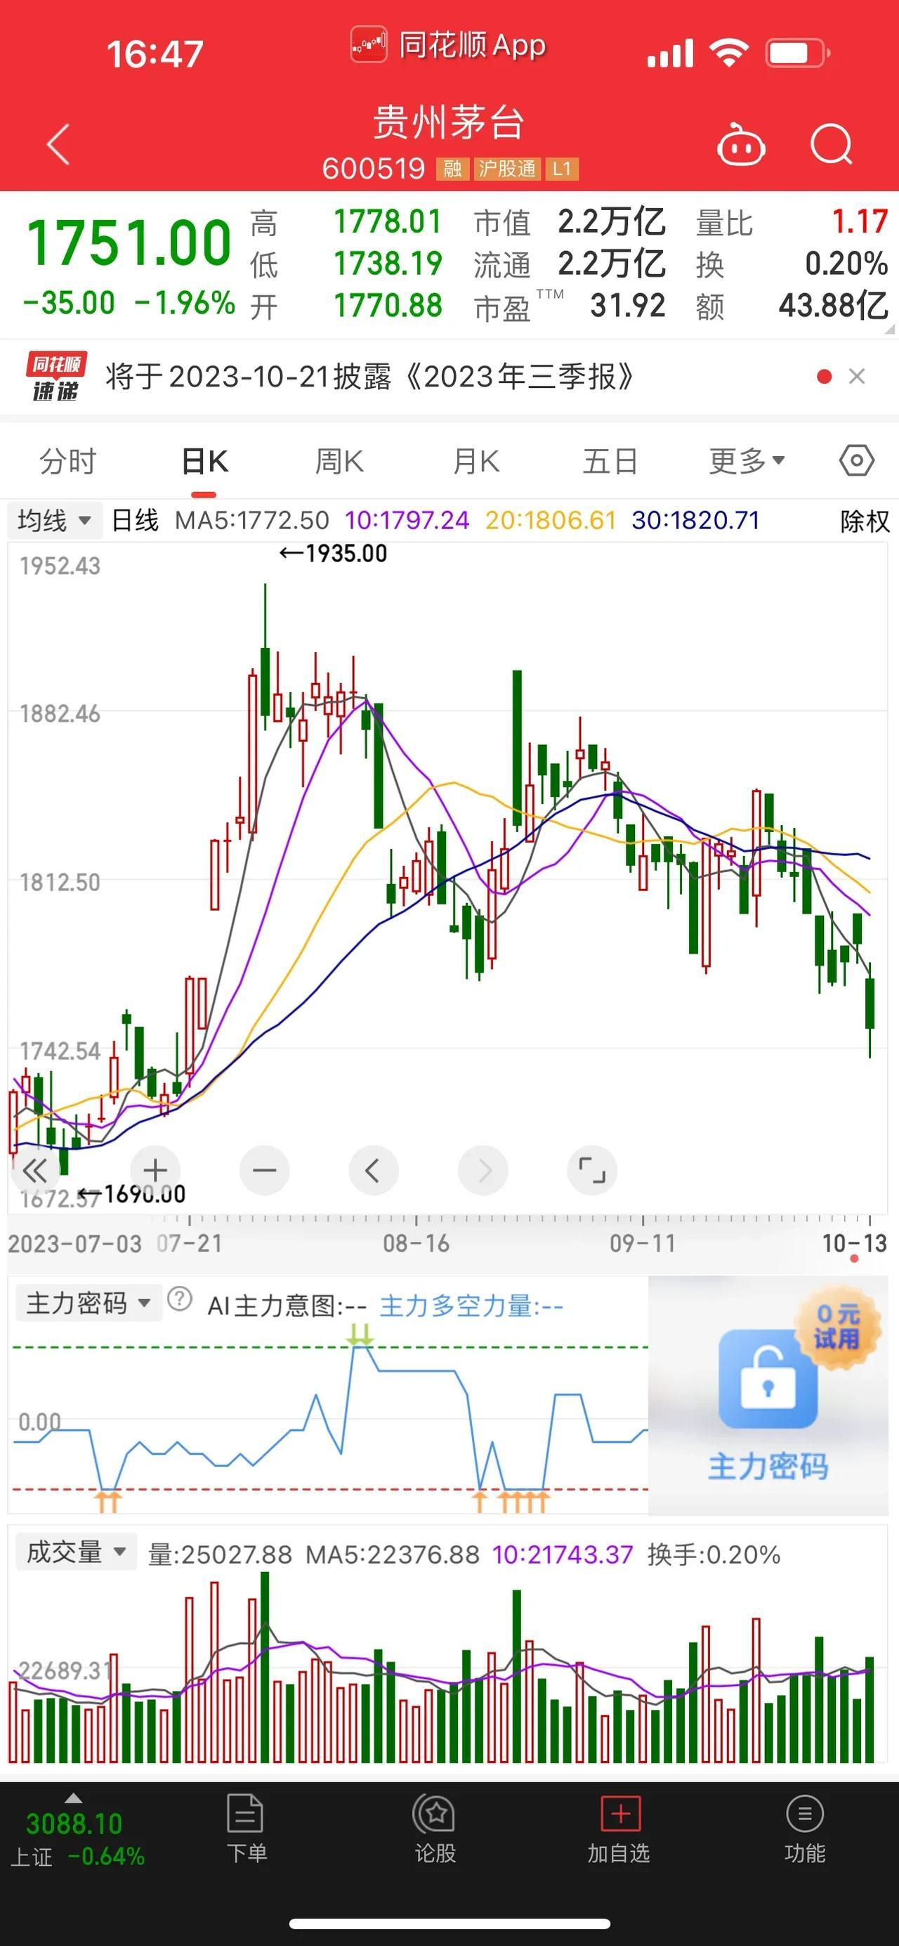
Task: Open the 均线 indicator dropdown
Action: (54, 521)
